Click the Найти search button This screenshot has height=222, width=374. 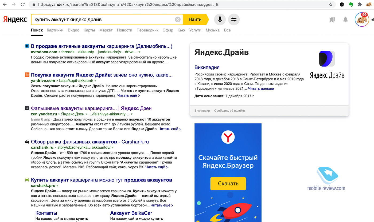coord(196,19)
